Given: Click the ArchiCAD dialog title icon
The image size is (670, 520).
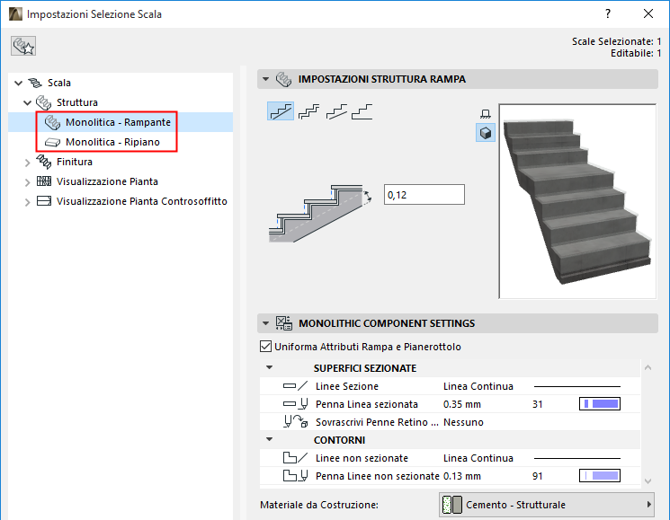Looking at the screenshot, I should (x=15, y=13).
